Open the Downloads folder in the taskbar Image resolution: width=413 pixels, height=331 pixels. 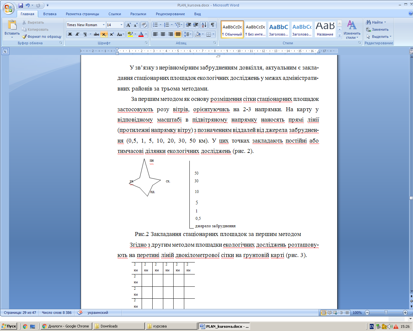click(109, 326)
